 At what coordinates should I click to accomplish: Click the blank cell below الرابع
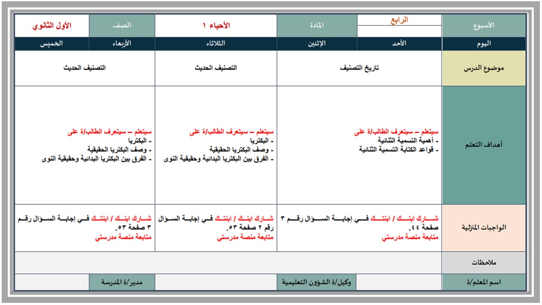pyautogui.click(x=399, y=31)
